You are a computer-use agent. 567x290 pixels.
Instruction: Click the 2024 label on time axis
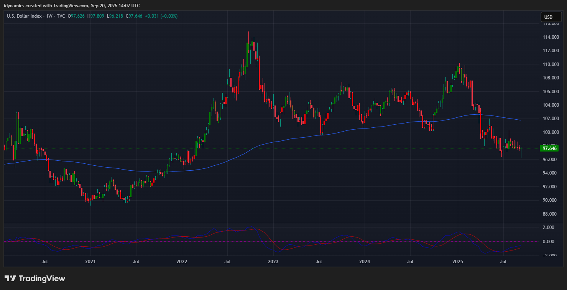pos(364,262)
